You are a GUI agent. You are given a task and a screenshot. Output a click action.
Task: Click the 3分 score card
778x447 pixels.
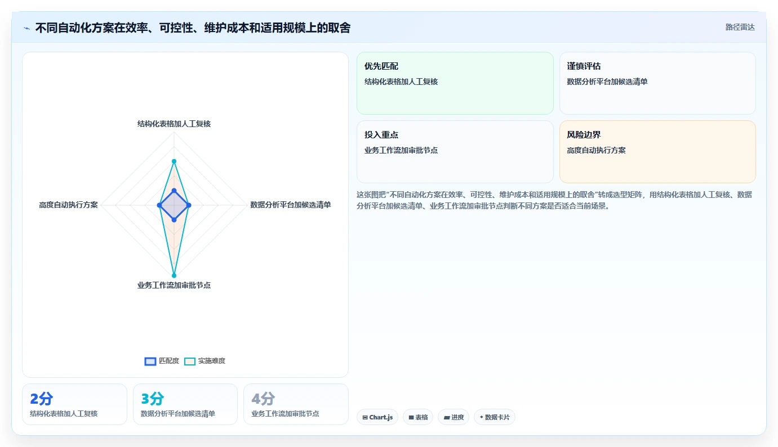click(x=185, y=404)
